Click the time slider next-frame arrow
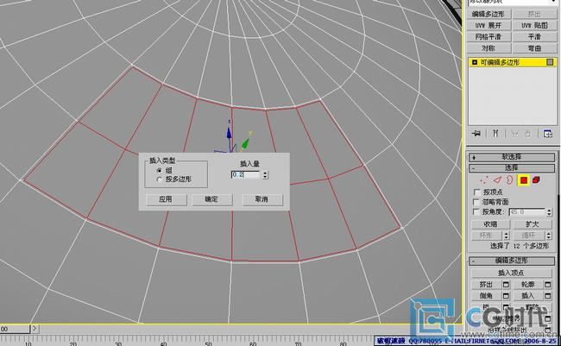 35,328
